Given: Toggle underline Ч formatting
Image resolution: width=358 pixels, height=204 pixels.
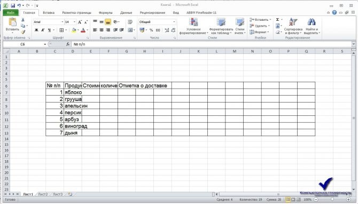Looking at the screenshot, I should coord(49,30).
